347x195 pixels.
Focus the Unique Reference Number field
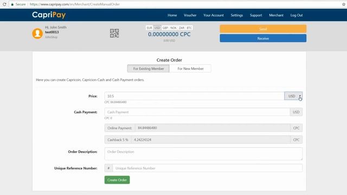207,168
